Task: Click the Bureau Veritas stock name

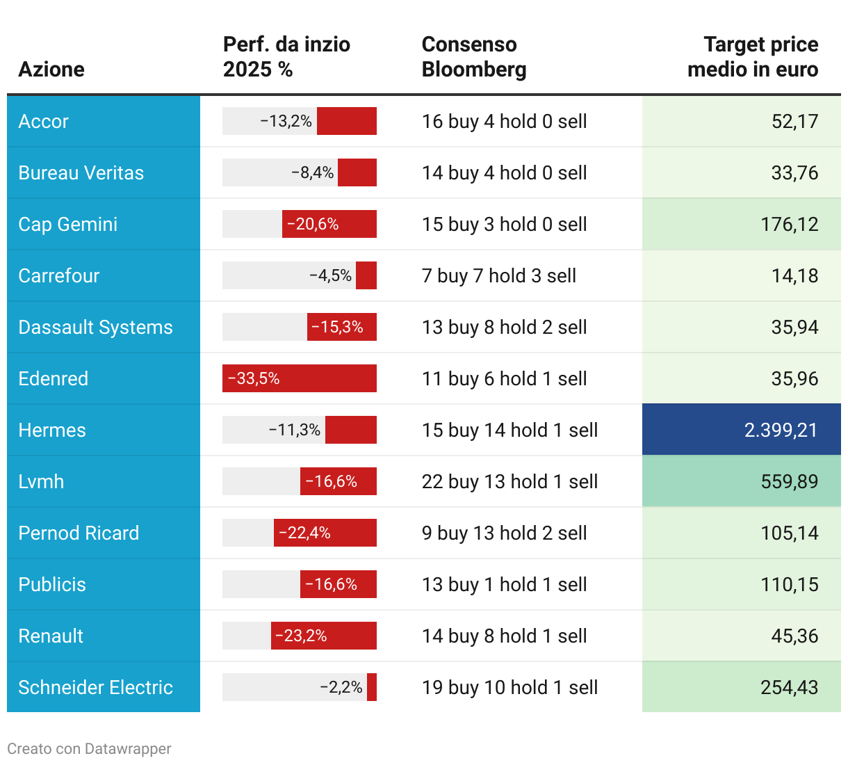Action: (81, 173)
